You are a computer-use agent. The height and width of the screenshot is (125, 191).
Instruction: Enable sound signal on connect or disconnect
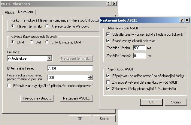pos(9,86)
